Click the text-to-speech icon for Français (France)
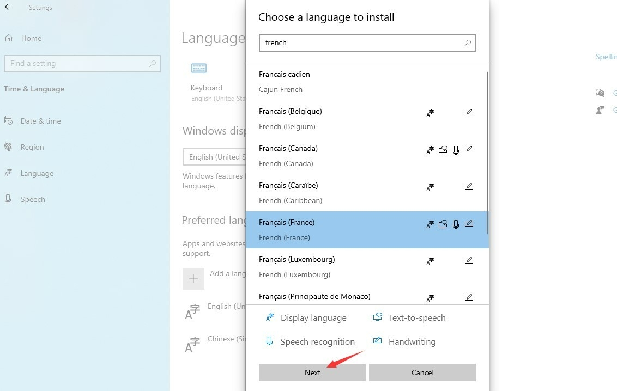 pos(443,224)
